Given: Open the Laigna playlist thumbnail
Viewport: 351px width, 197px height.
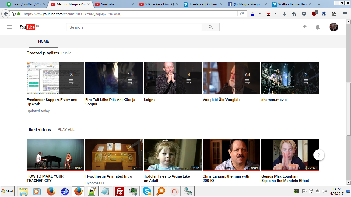Looking at the screenshot, I should [x=173, y=78].
